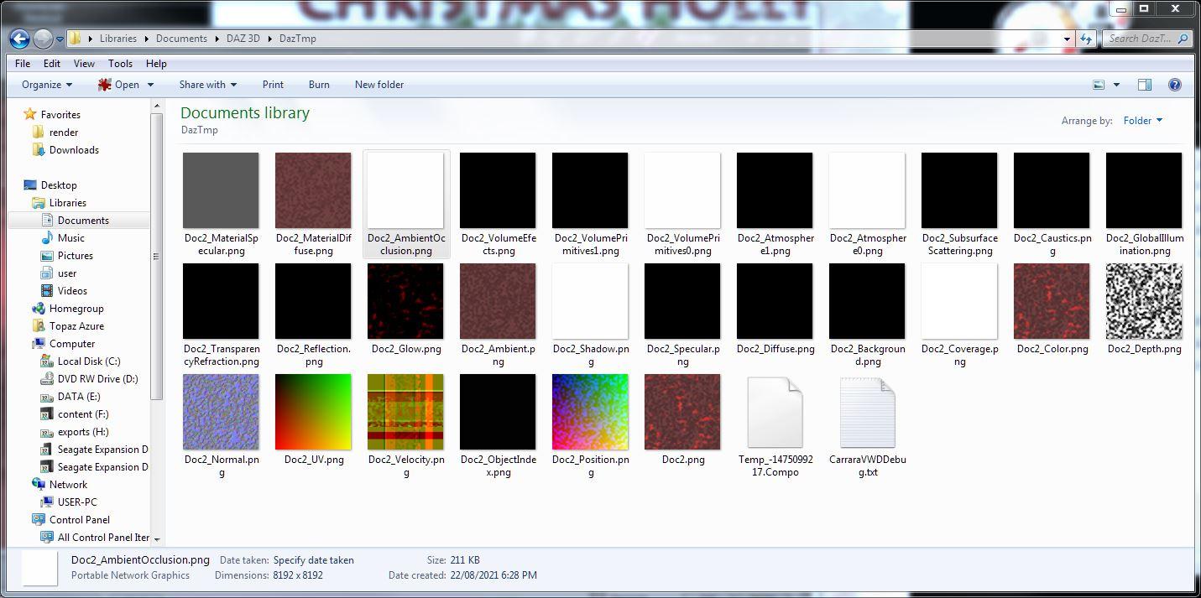Select Doc2_Glow.png thumbnail
The width and height of the screenshot is (1201, 598).
(x=405, y=301)
